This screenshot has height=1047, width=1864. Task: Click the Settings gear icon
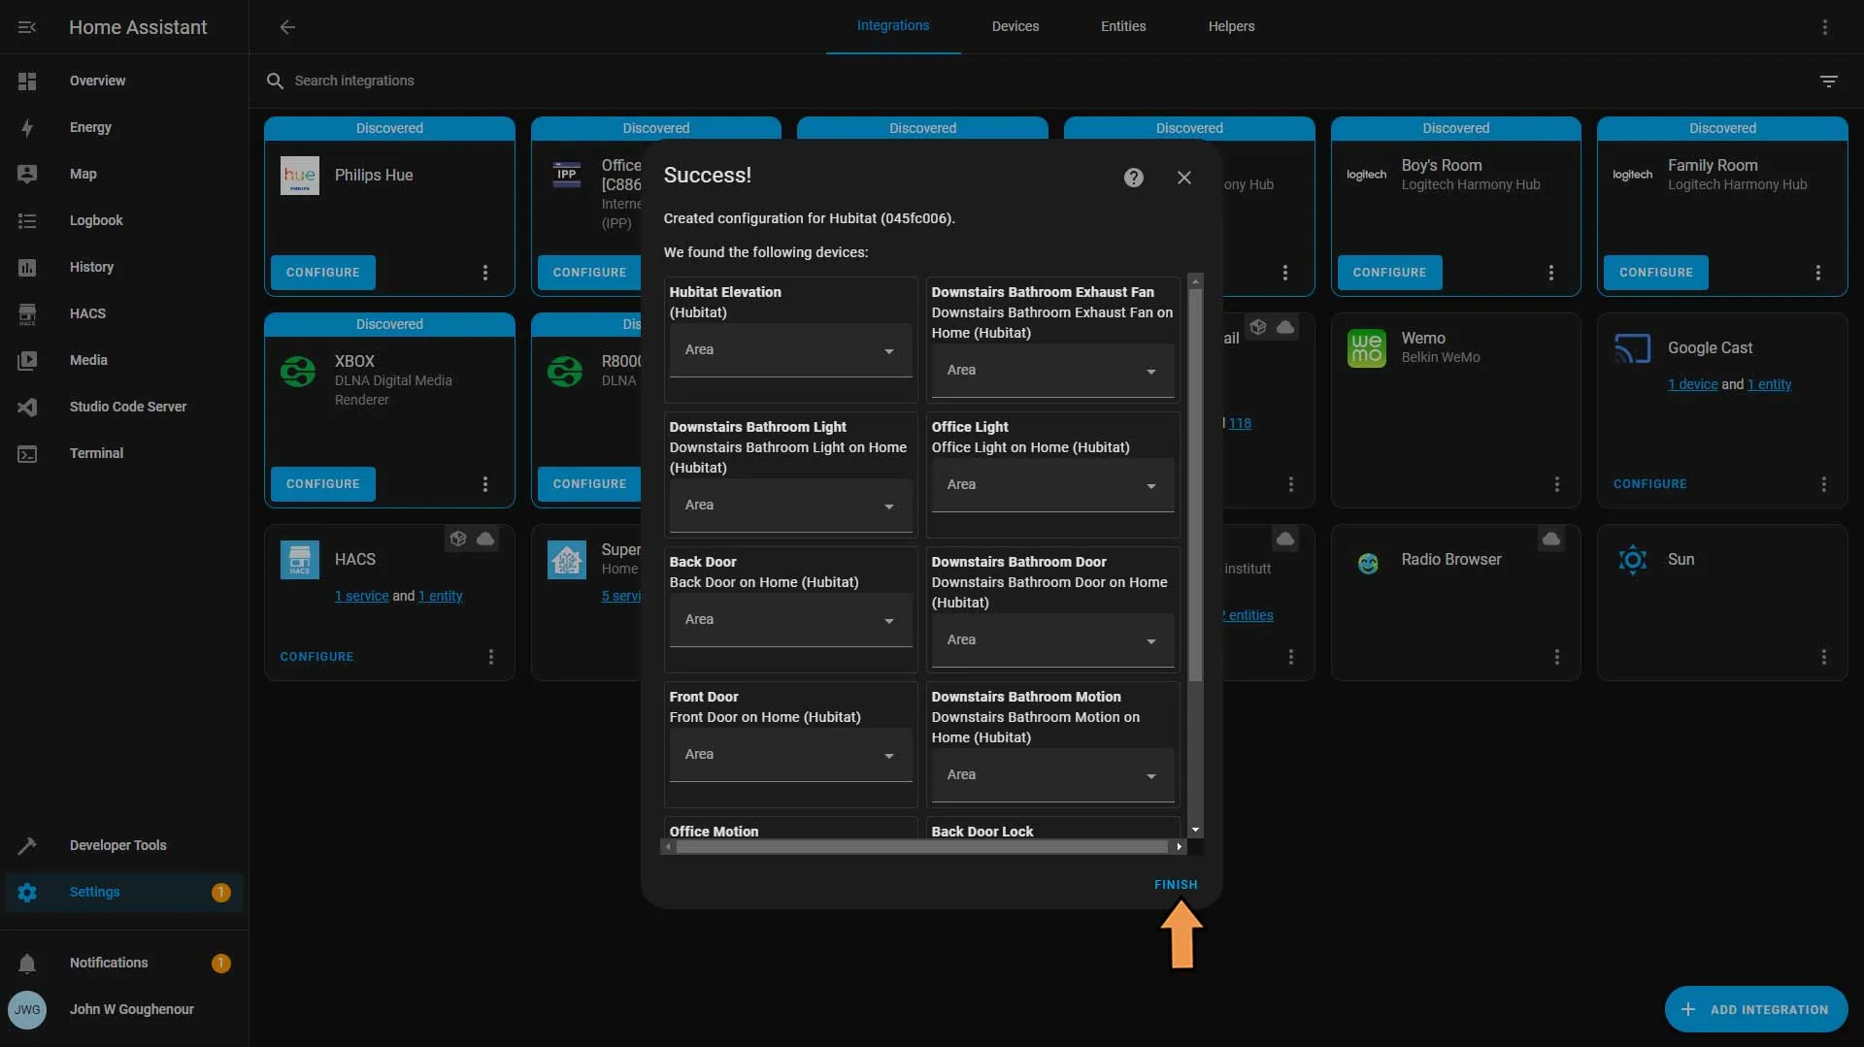tap(27, 892)
